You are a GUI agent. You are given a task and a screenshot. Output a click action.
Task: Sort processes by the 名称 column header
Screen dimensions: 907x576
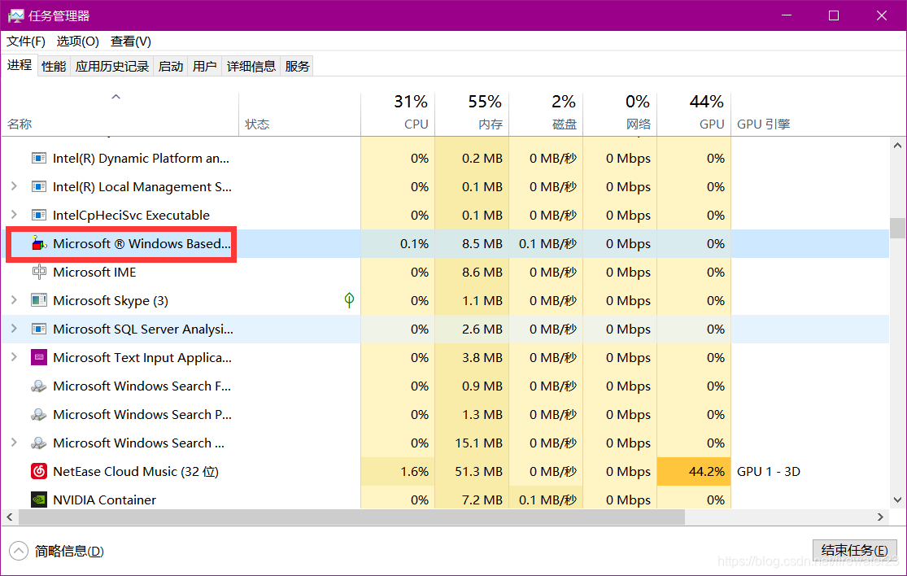click(120, 115)
